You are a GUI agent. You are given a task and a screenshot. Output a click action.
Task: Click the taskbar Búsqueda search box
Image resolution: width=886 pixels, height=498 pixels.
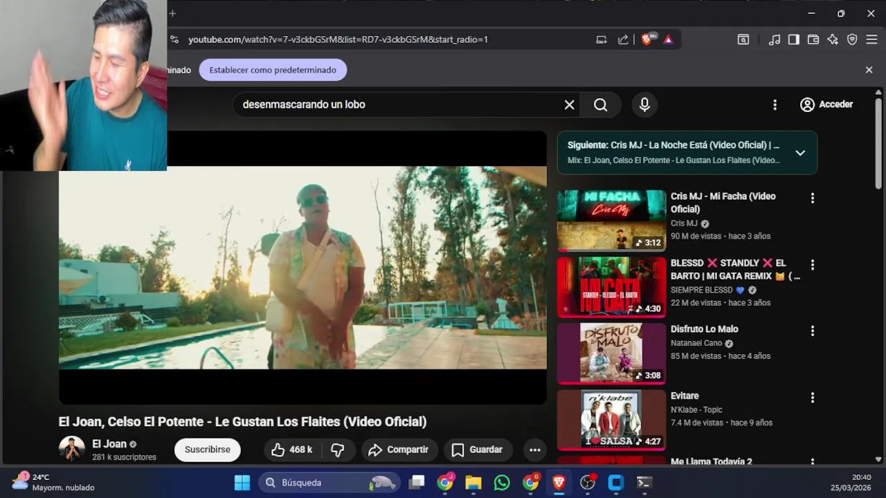point(329,483)
